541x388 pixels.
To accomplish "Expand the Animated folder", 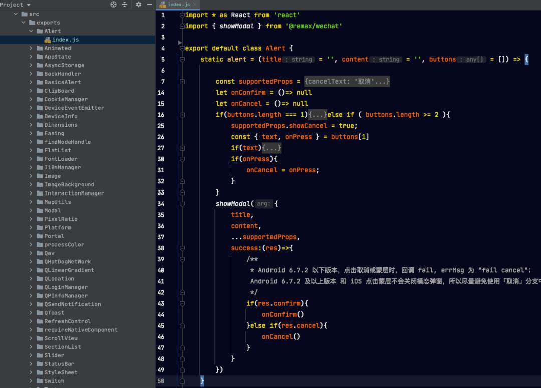I will pos(31,48).
